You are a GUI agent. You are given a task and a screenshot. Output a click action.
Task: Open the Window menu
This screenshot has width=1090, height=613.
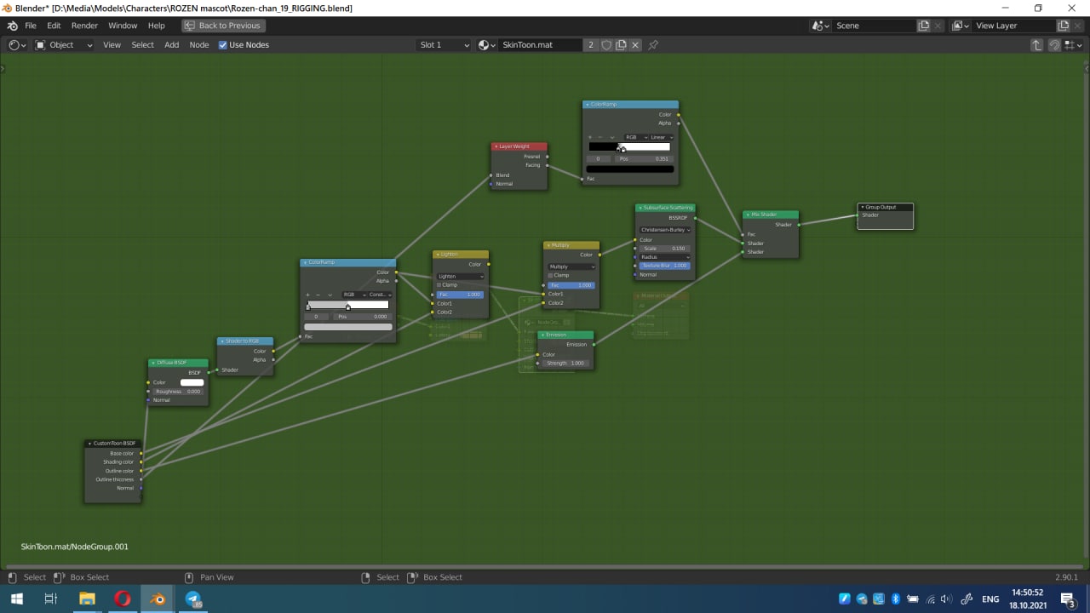[x=123, y=26]
